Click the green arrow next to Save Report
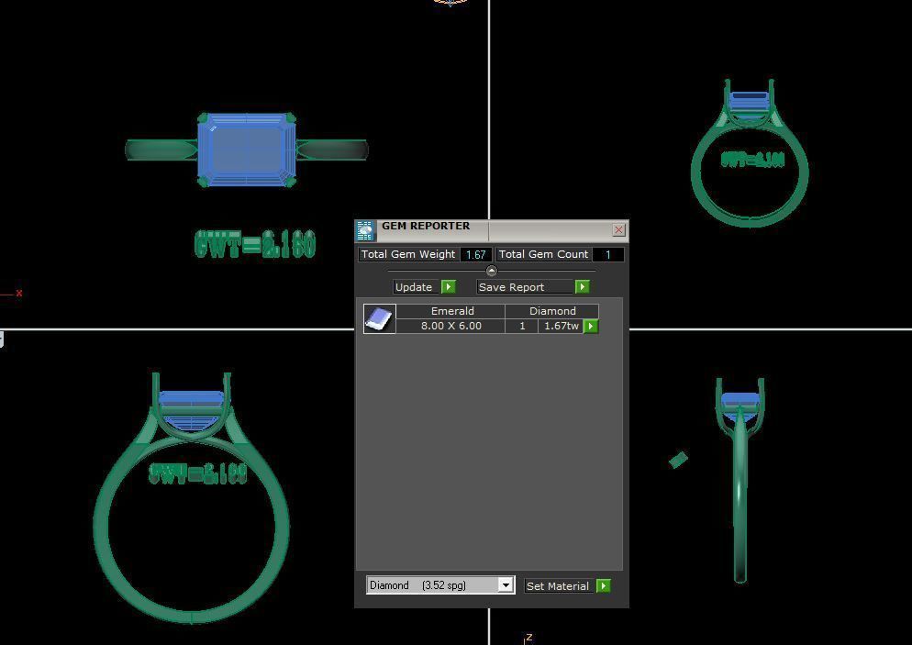This screenshot has height=645, width=912. click(583, 287)
